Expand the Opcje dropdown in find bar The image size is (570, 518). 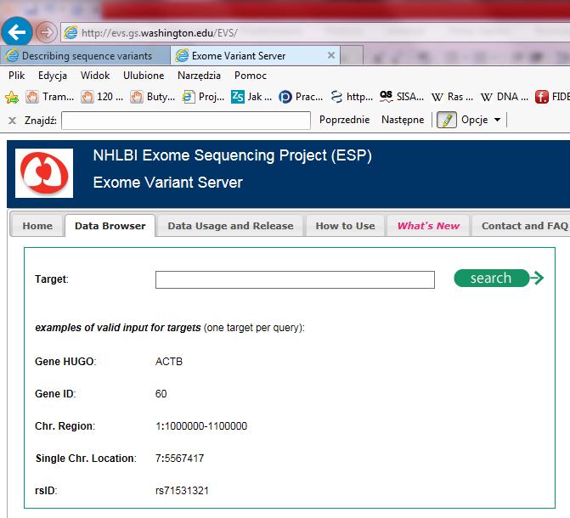(x=481, y=120)
